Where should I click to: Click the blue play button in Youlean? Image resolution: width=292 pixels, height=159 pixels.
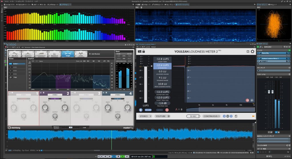coord(141,110)
